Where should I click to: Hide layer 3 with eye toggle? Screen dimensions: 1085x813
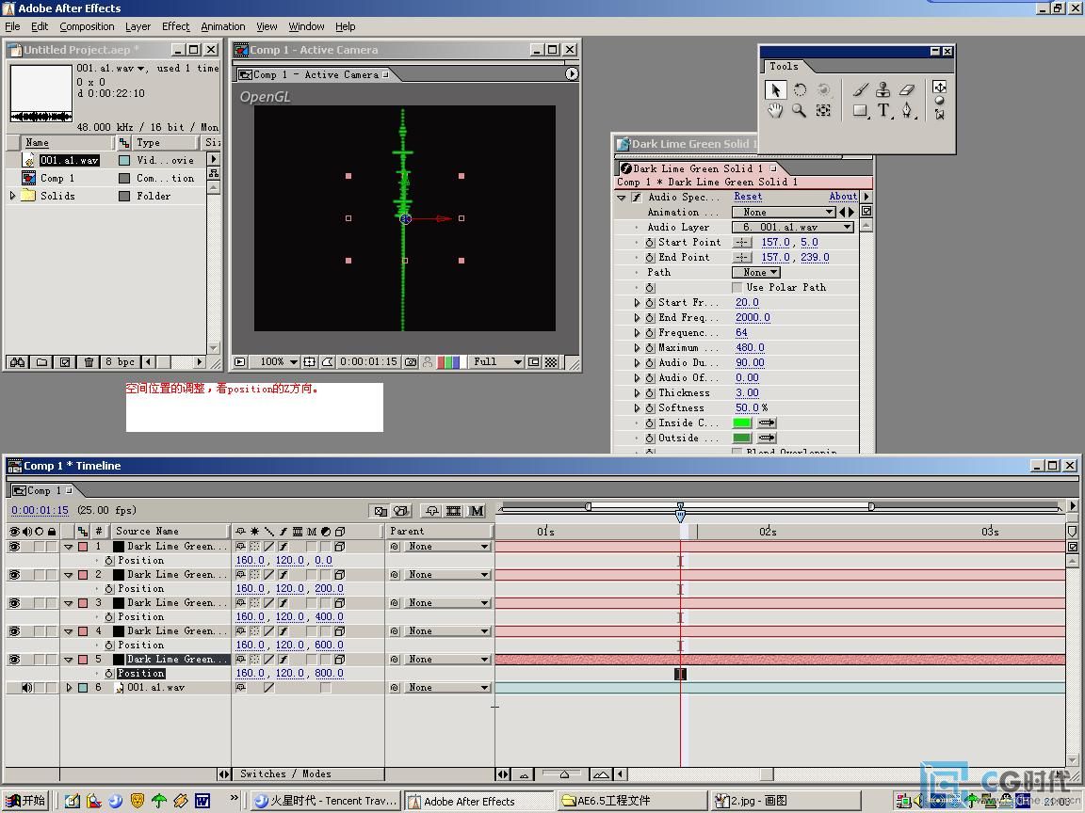tap(14, 603)
